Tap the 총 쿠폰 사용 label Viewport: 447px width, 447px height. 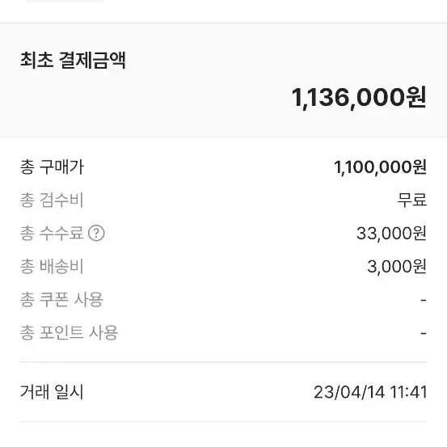[x=61, y=299]
